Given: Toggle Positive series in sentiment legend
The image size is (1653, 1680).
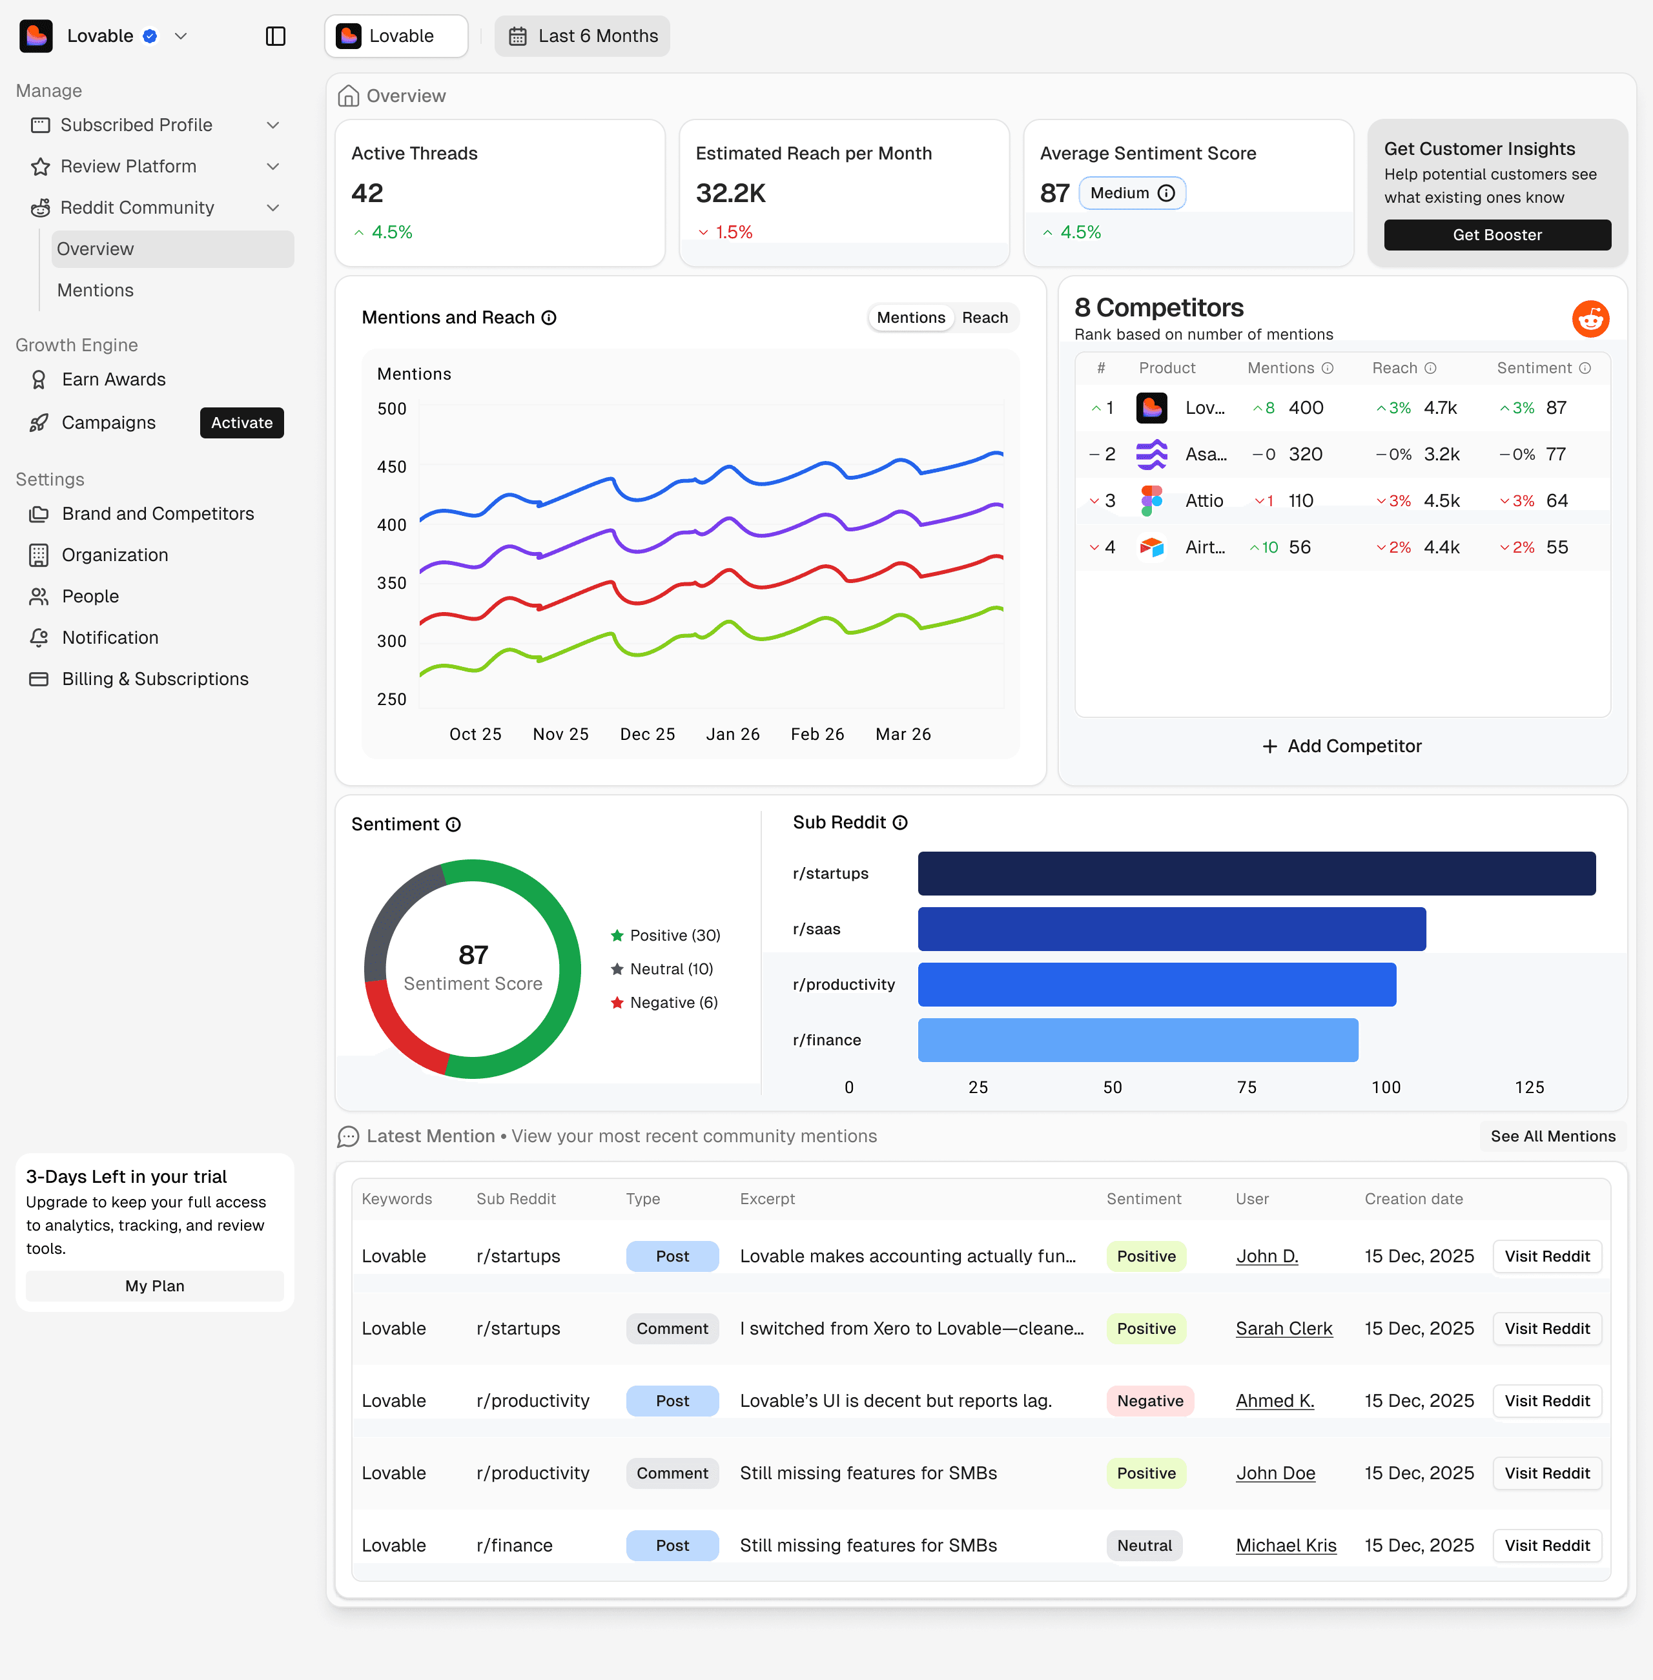Looking at the screenshot, I should point(666,935).
